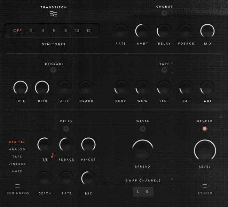Set semitones to 4
The height and width of the screenshot is (207, 228).
coord(42,31)
